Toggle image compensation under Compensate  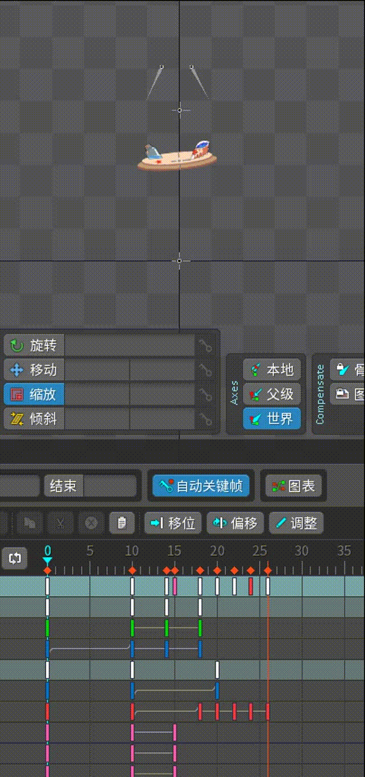pyautogui.click(x=348, y=394)
